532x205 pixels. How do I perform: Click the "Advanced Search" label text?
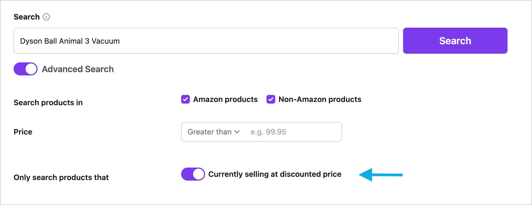[x=78, y=69]
